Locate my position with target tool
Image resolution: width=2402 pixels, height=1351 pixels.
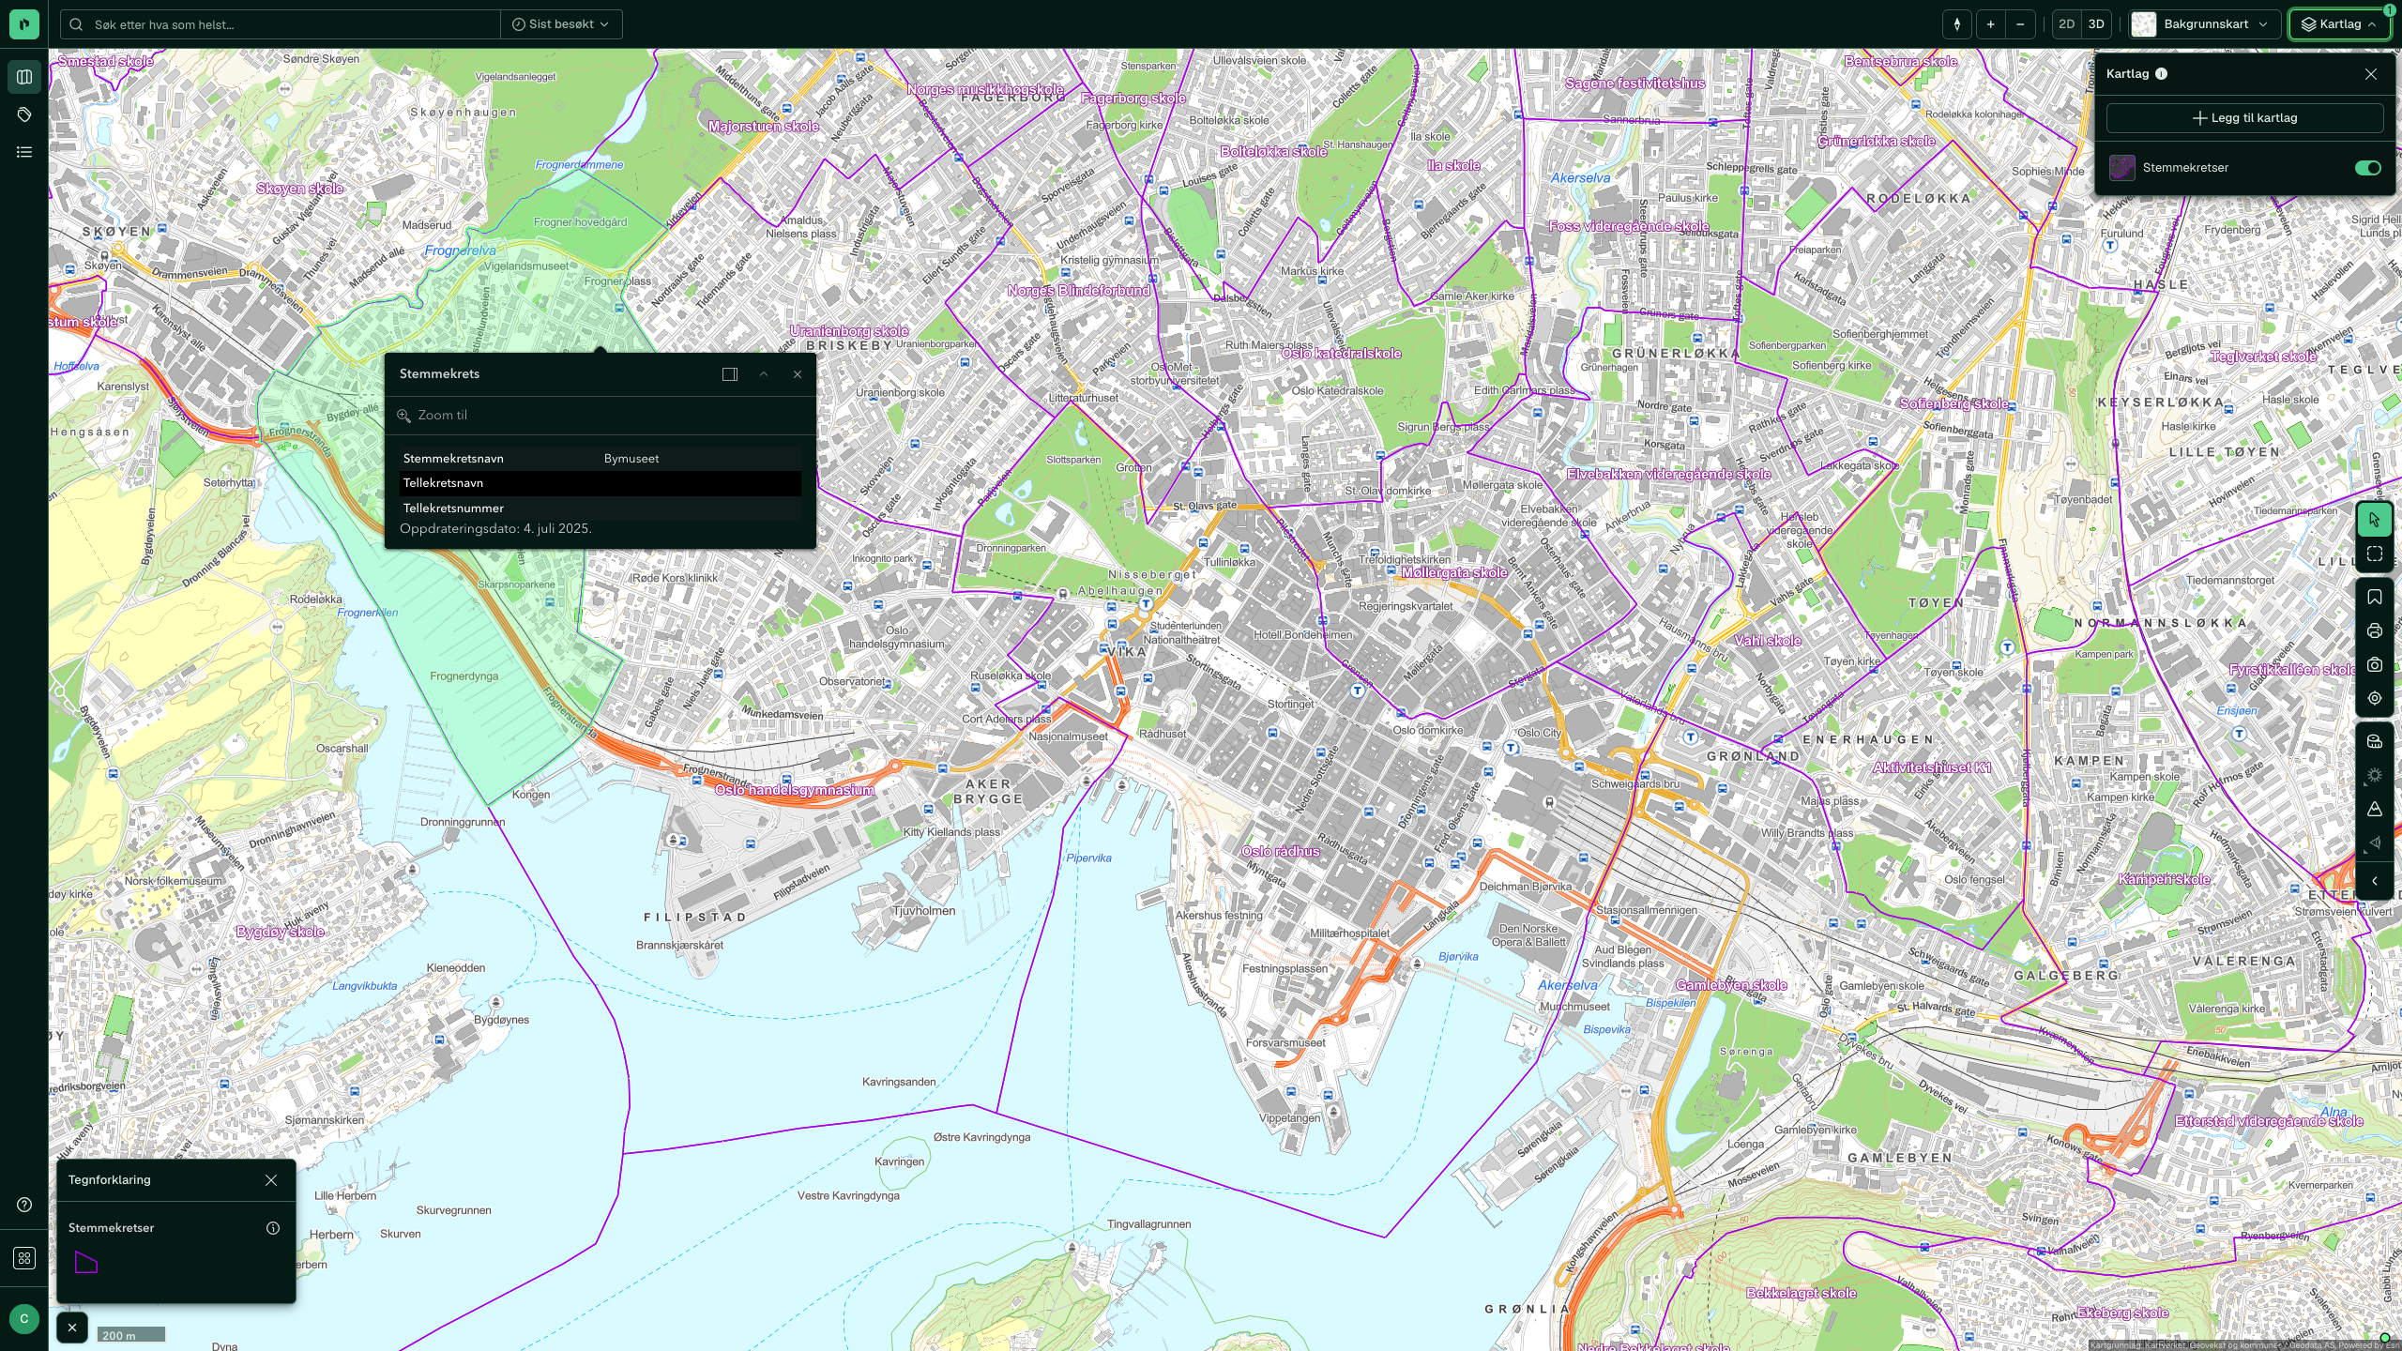coord(2374,698)
